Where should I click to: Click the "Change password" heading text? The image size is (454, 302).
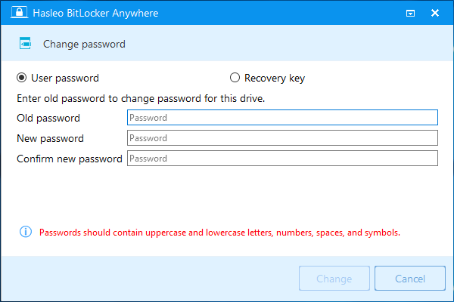click(x=84, y=44)
